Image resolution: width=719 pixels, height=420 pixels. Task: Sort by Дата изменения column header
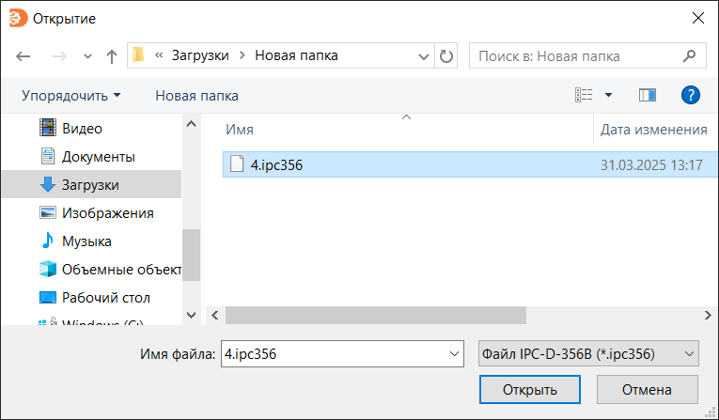tap(654, 130)
